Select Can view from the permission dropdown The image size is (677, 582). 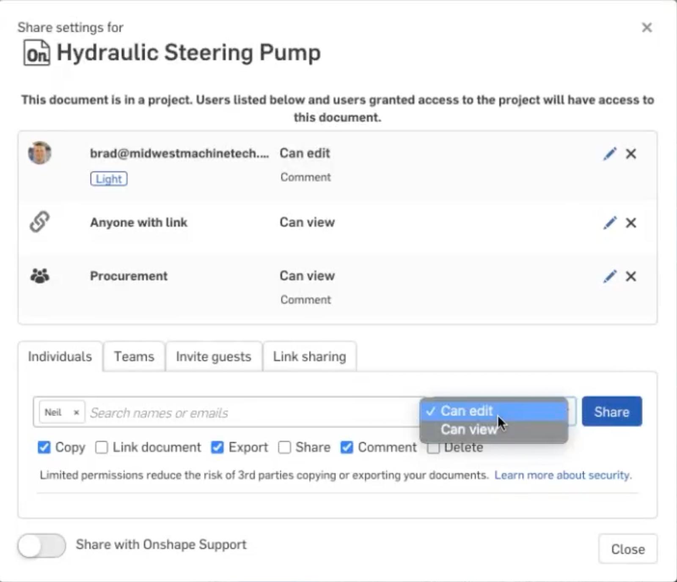(x=469, y=429)
